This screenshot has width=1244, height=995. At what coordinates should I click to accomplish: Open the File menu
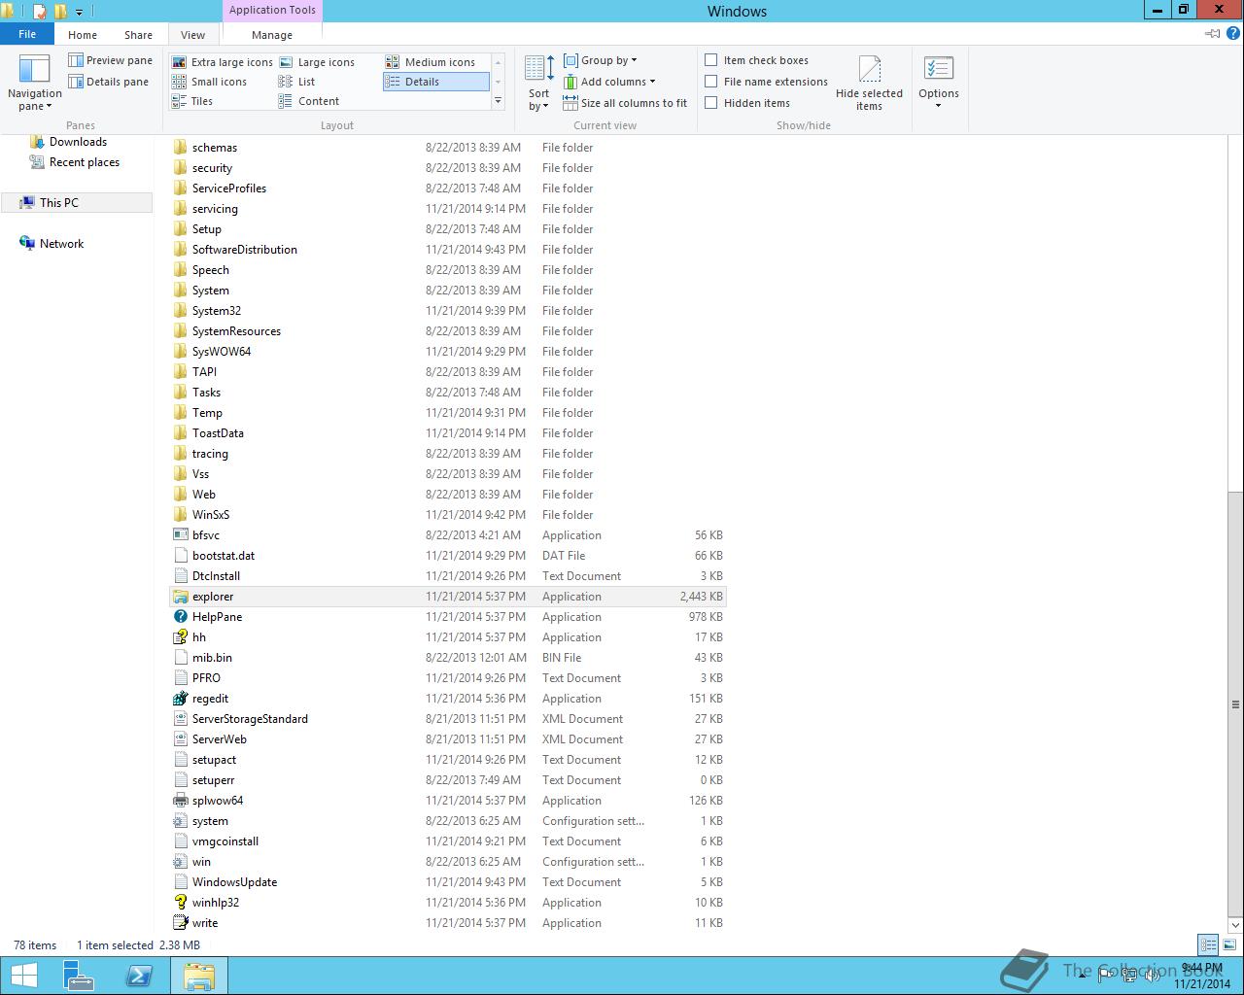coord(27,34)
